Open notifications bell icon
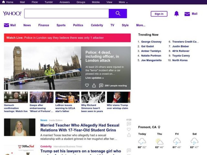 click(x=176, y=14)
